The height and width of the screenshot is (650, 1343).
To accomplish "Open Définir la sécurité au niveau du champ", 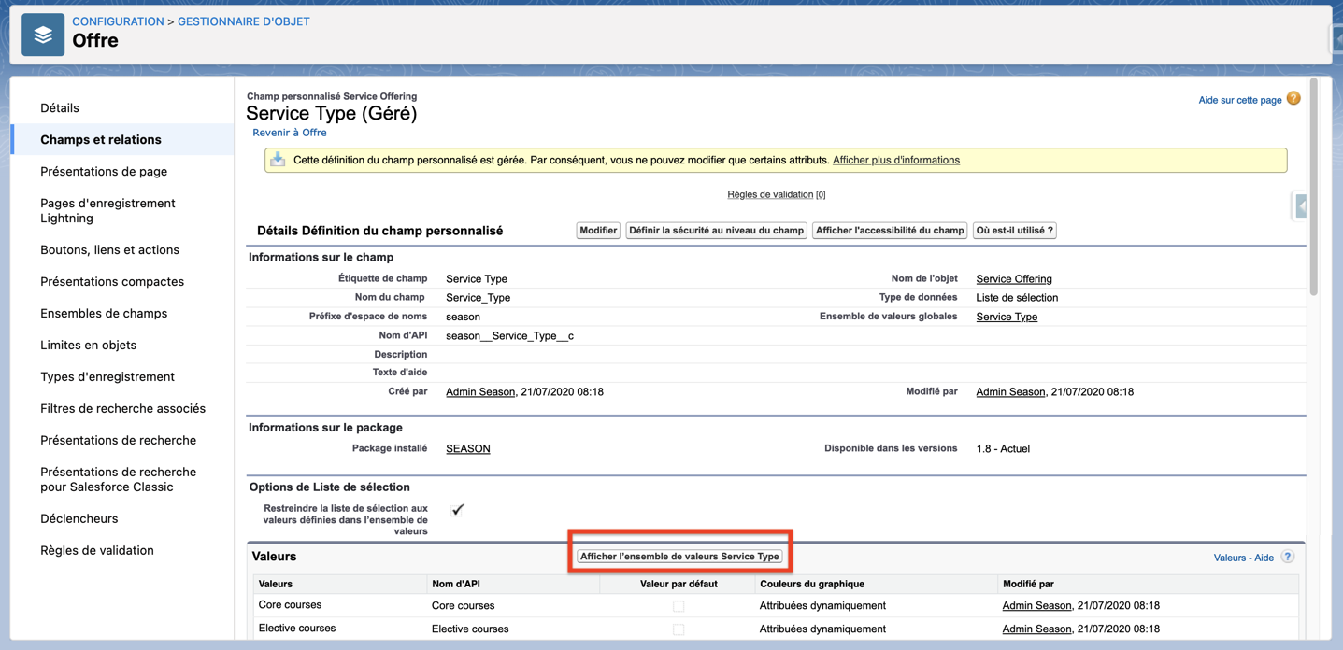I will [716, 231].
